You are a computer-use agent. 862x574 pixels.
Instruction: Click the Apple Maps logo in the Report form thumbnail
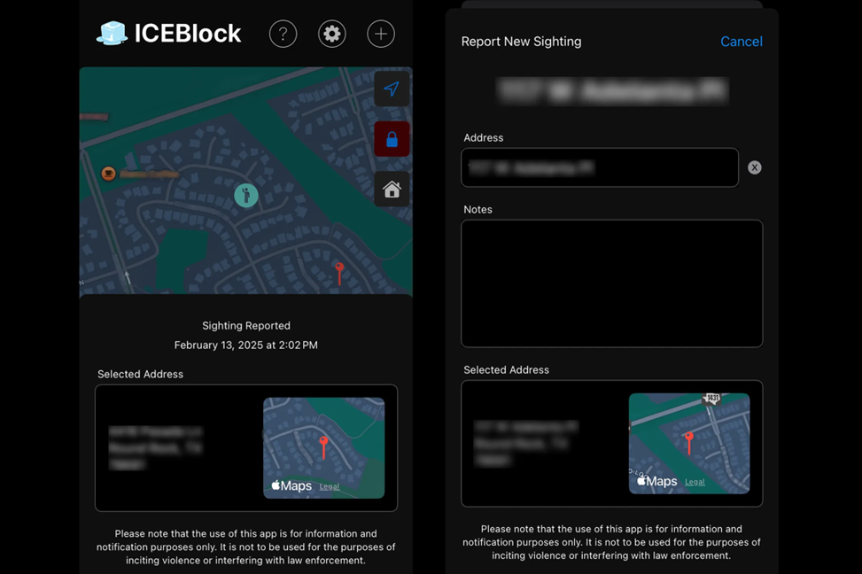pos(657,481)
